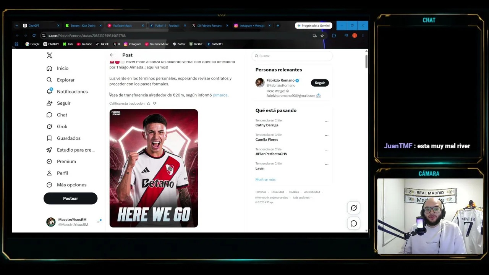Screen dimensions: 489x275
Task: Open the Instagram bookmark
Action: click(133, 44)
